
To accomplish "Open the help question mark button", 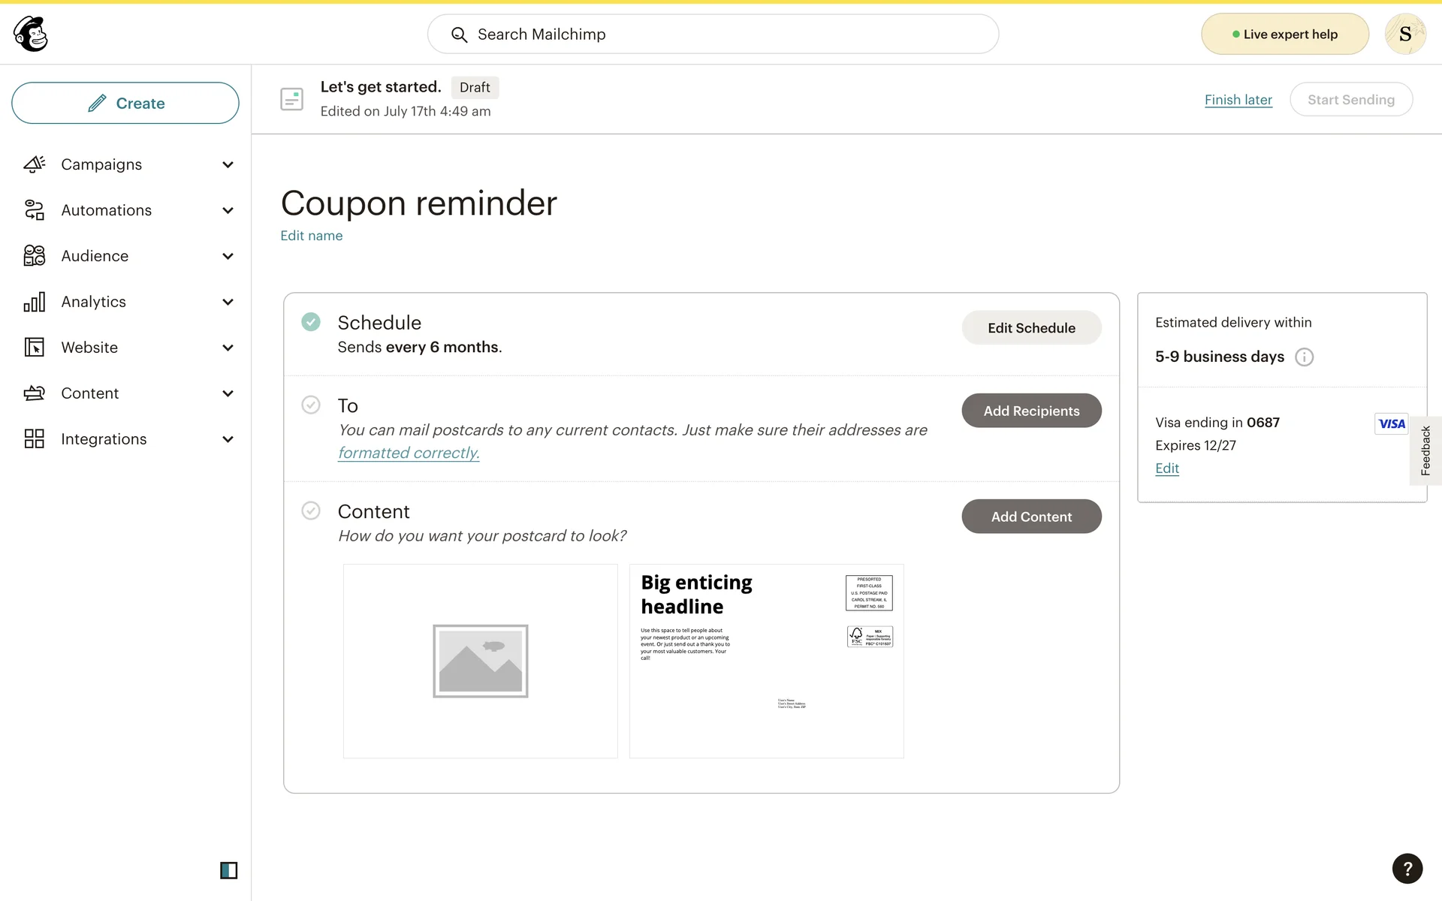I will [x=1407, y=869].
